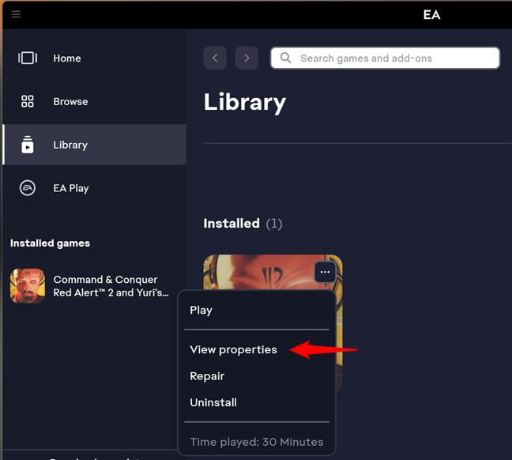
Task: Click the EA Play logo icon
Action: point(28,188)
